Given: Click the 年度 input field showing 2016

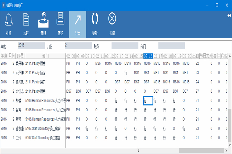Looking at the screenshot, I should tap(32, 46).
